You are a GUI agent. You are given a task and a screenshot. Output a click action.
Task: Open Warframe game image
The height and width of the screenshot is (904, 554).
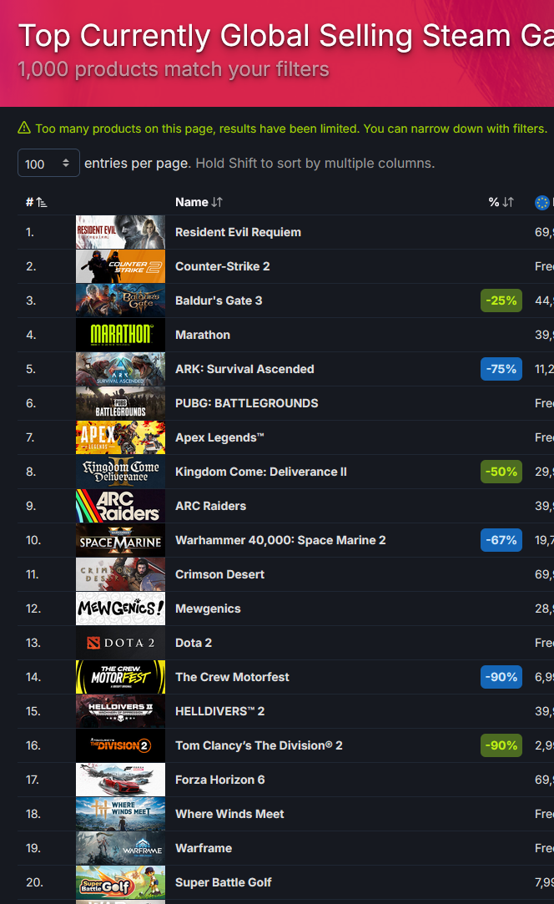click(120, 848)
